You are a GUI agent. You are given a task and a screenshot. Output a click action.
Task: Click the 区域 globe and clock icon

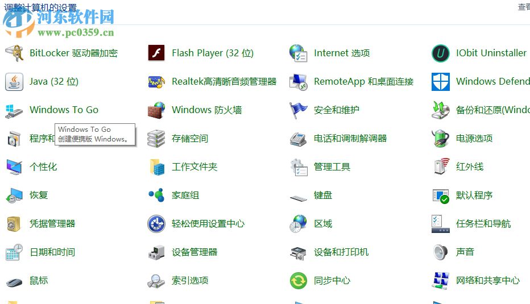[298, 224]
